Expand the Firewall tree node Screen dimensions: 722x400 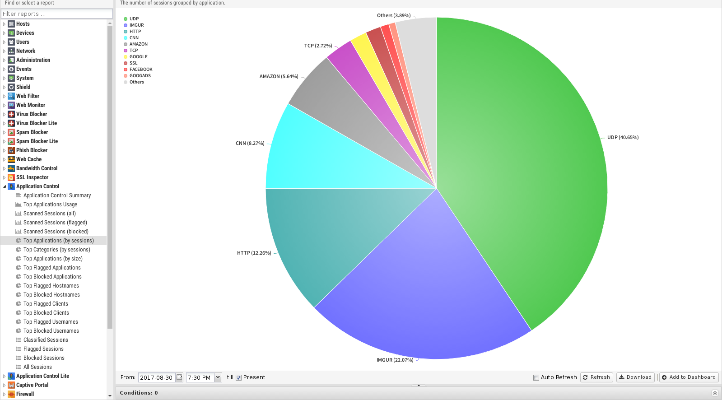tap(5, 394)
